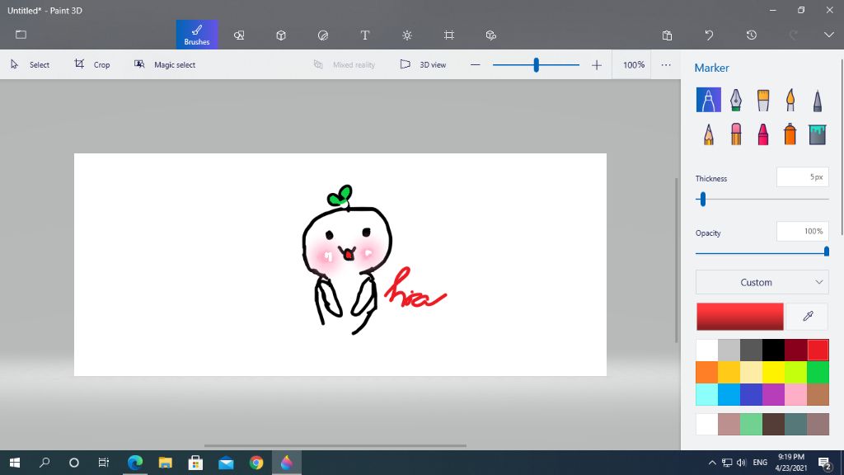Open the more options ellipsis menu
The width and height of the screenshot is (844, 475).
tap(666, 64)
